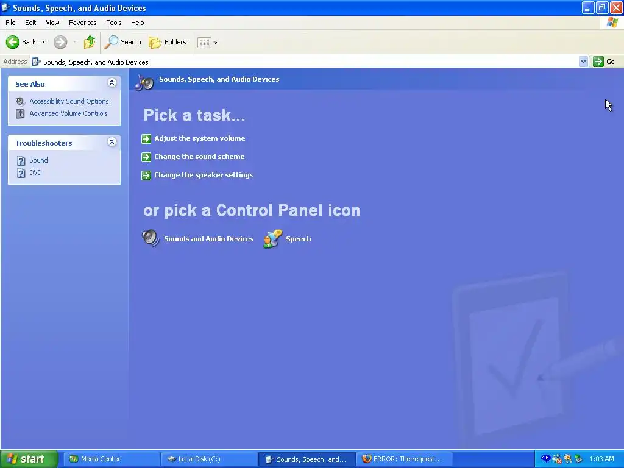Click the Sound troubleshooter question-mark icon
This screenshot has height=468, width=624.
21,161
